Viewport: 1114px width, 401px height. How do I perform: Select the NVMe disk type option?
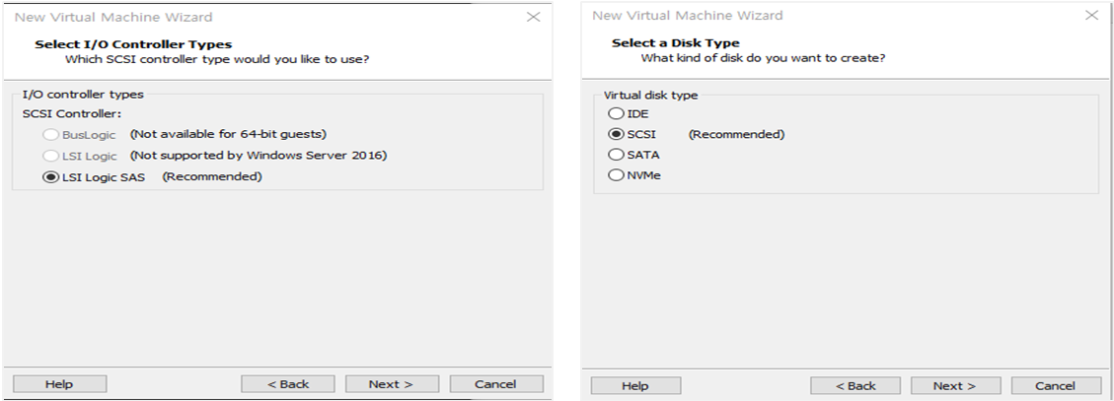tap(617, 175)
